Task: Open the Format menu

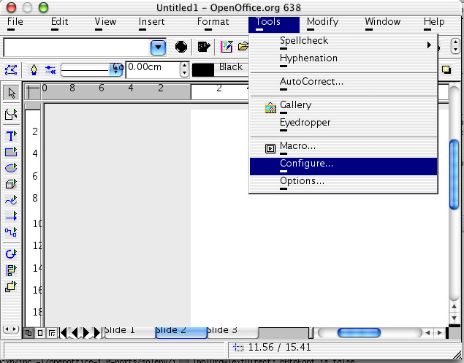Action: [x=213, y=22]
